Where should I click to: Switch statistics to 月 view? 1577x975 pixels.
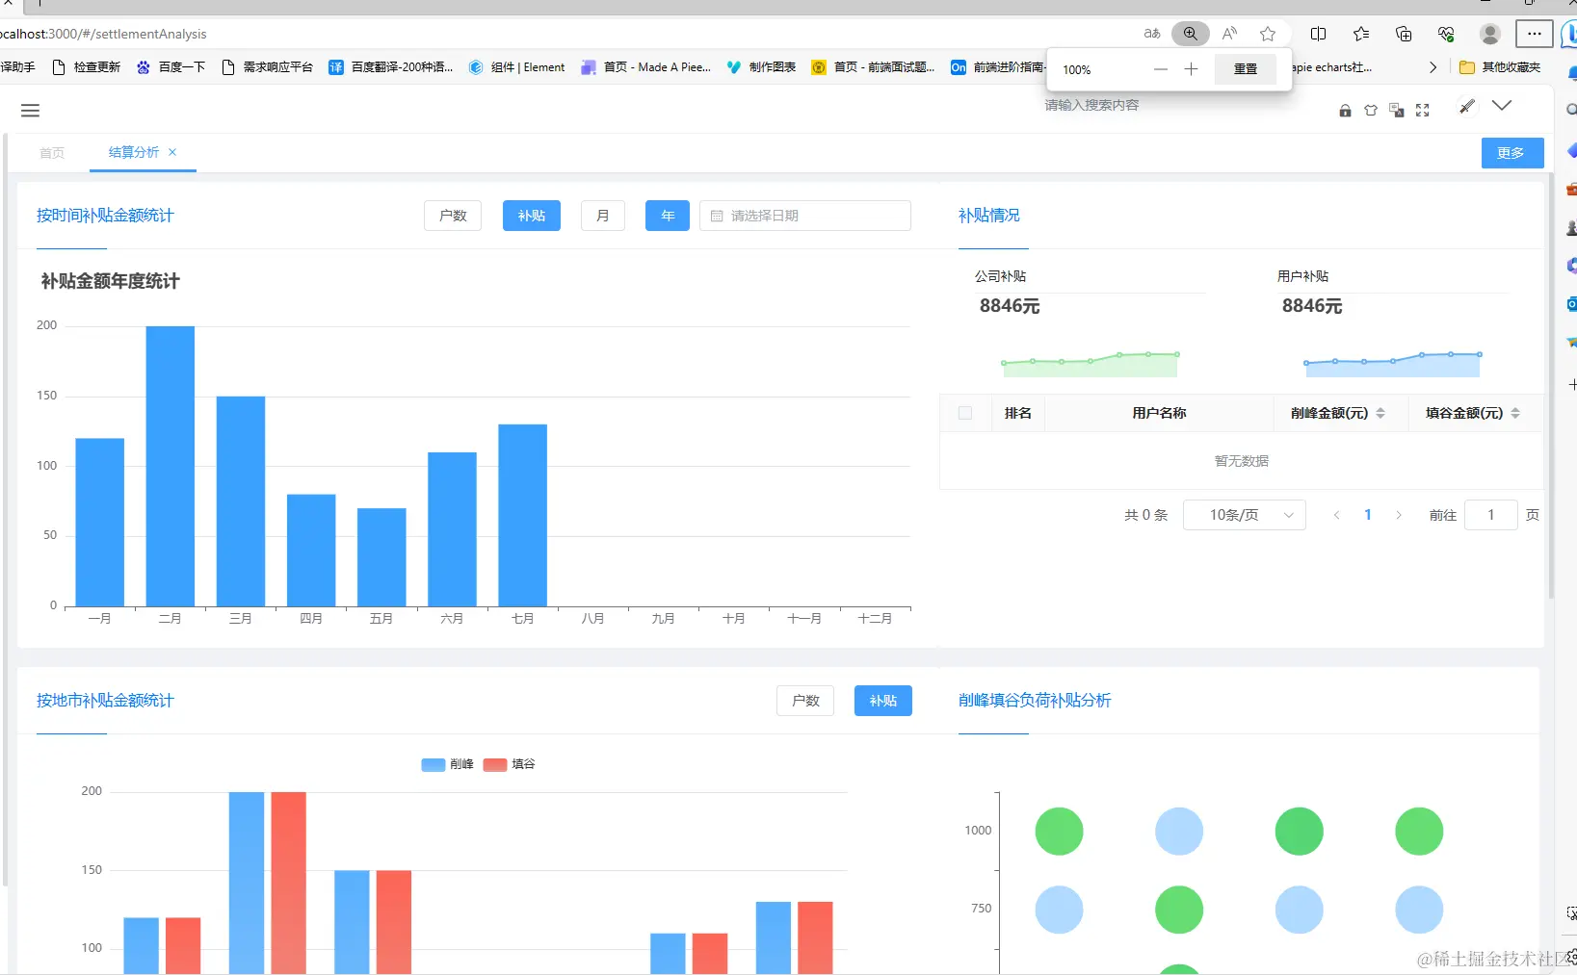(x=603, y=216)
